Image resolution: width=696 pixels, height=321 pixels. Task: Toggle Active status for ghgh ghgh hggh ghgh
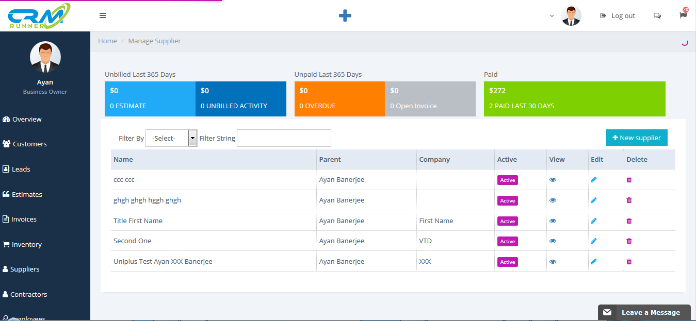point(507,200)
